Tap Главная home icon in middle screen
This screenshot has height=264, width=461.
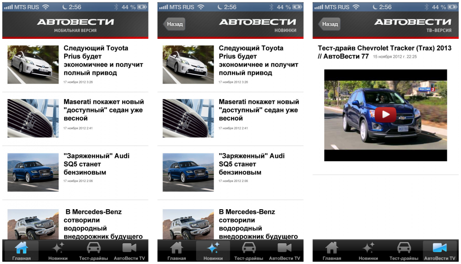tap(177, 248)
